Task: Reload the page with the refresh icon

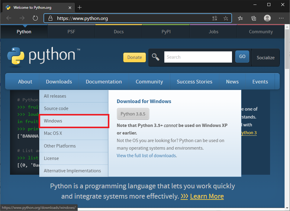Action: 35,18
